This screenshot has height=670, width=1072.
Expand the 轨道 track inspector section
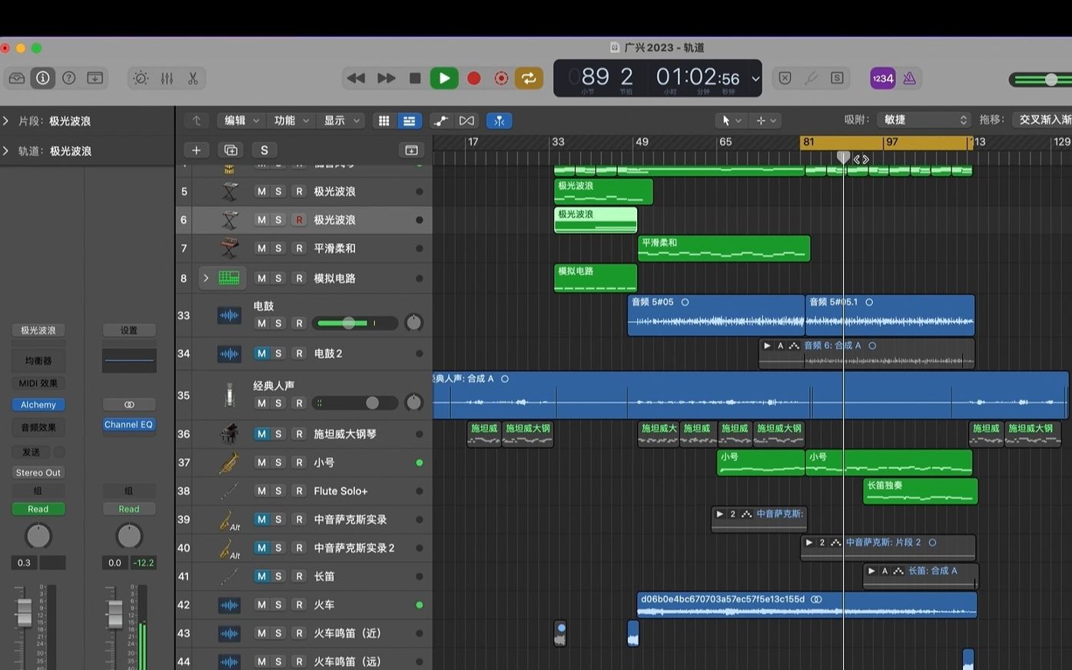click(6, 151)
